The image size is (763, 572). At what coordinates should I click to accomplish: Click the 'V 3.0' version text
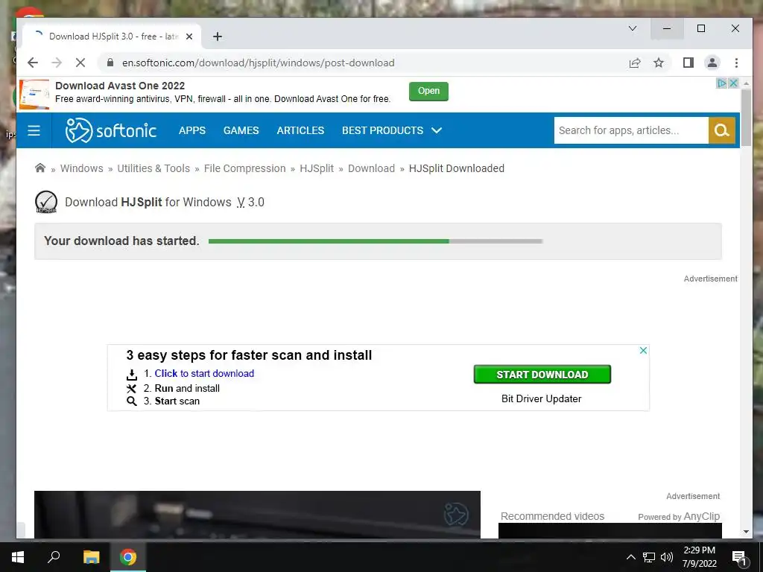(250, 203)
